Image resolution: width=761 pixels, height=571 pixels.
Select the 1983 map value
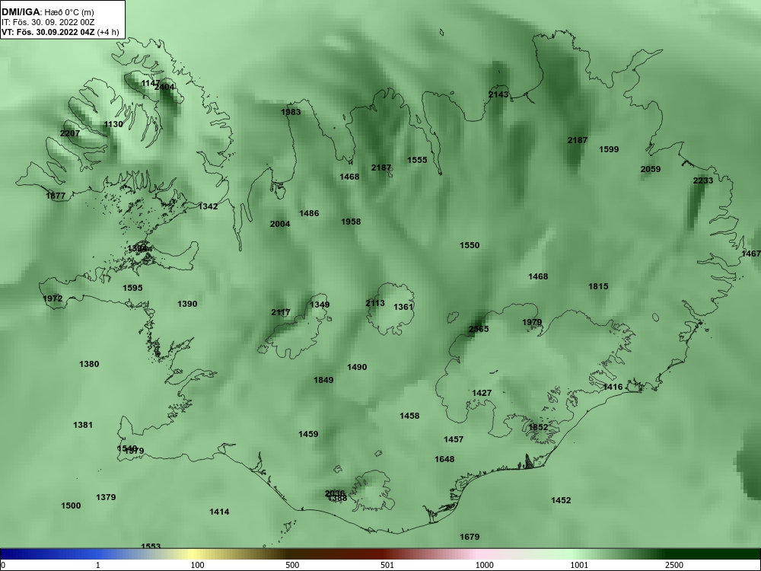pos(291,112)
